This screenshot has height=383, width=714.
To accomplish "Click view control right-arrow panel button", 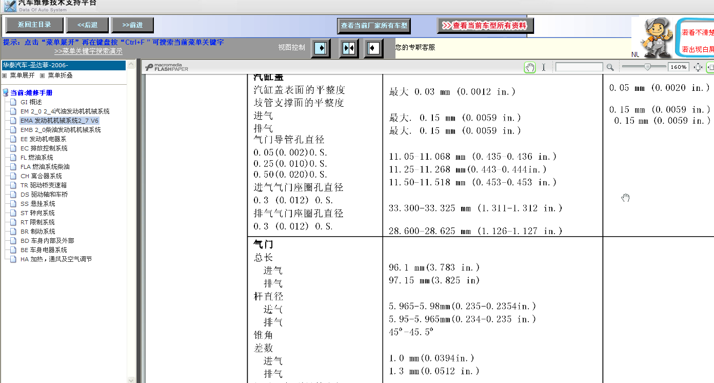I will (x=320, y=48).
